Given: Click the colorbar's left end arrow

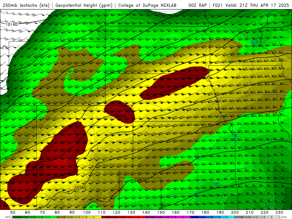Looking at the screenshot, I should point(9,217).
